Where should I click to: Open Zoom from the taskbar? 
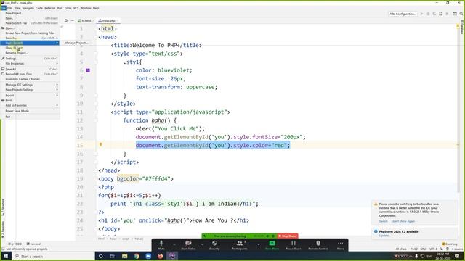click(148, 256)
